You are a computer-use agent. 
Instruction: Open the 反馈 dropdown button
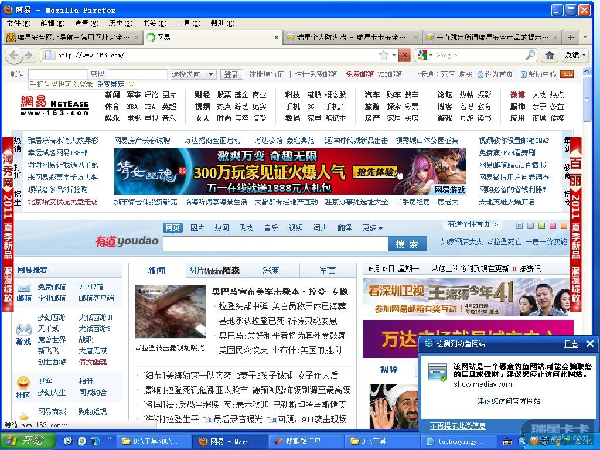point(575,55)
